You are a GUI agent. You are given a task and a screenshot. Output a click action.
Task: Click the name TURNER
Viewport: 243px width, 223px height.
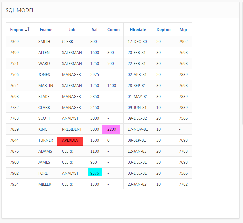pyautogui.click(x=46, y=140)
